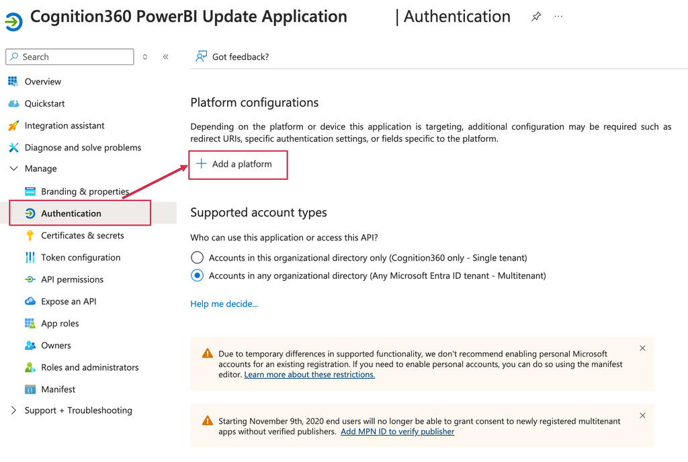
Task: Select Accounts in this organizational directory only
Action: 197,257
